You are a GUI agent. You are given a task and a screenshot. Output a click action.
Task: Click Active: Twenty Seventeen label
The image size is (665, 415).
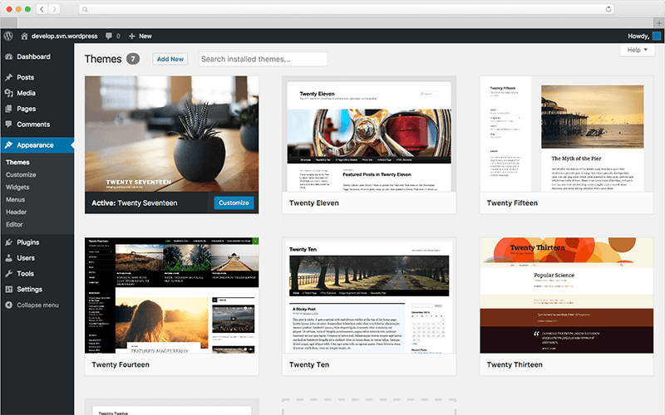pos(135,203)
